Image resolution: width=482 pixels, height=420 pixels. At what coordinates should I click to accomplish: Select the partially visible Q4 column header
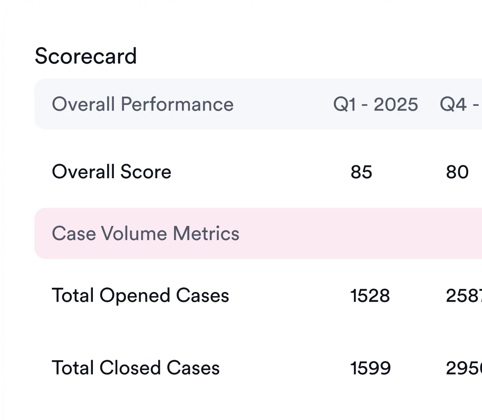[460, 104]
